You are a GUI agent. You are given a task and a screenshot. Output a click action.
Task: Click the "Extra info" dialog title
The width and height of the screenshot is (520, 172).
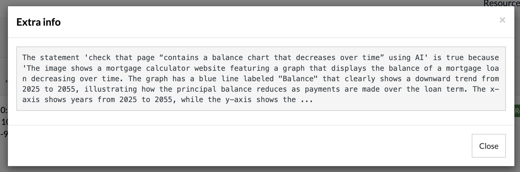[x=38, y=22]
